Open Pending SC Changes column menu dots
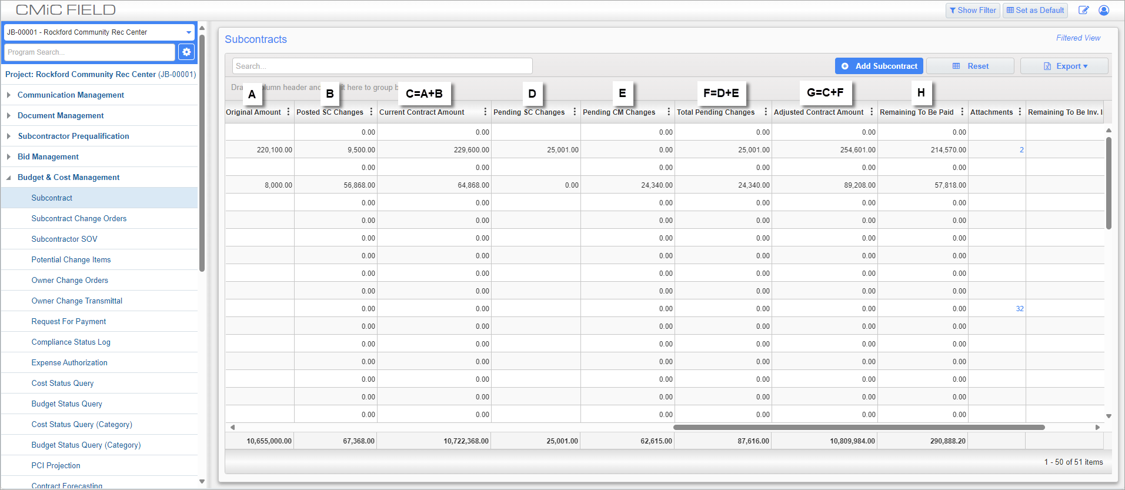1125x490 pixels. click(x=575, y=112)
